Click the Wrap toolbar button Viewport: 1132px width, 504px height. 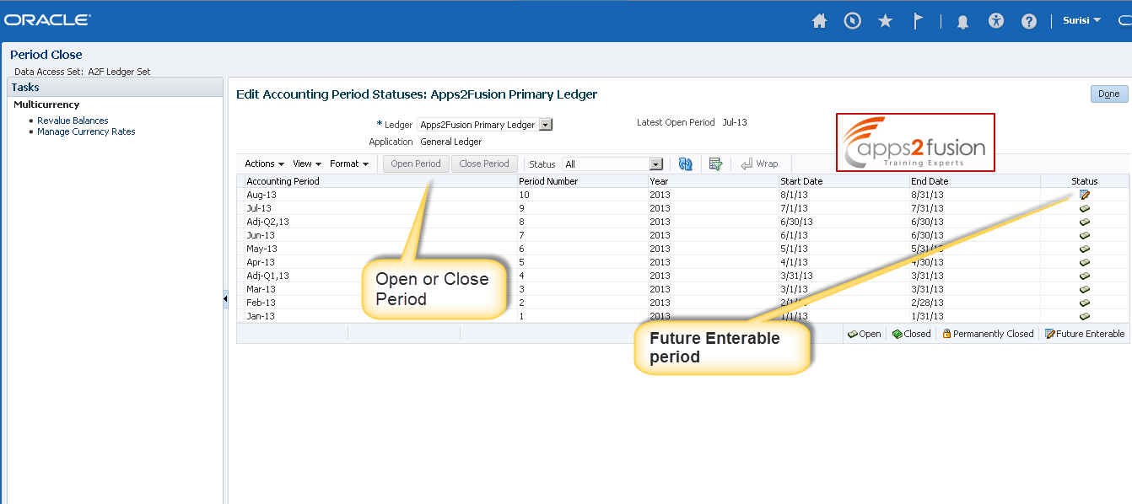[759, 164]
